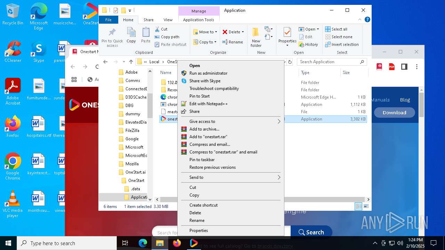This screenshot has height=250, width=445.
Task: Click Select all in ribbon
Action: (x=336, y=29)
